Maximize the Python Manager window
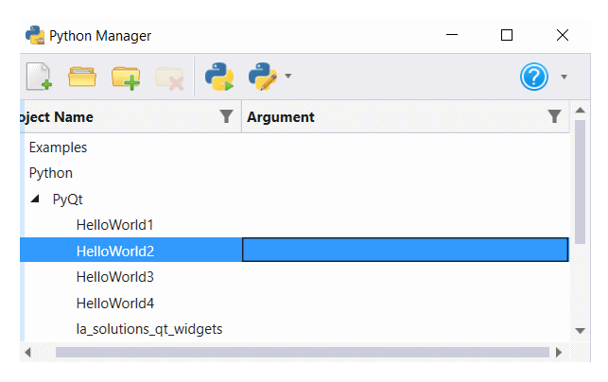Screen dimensions: 608x382 pyautogui.click(x=507, y=35)
